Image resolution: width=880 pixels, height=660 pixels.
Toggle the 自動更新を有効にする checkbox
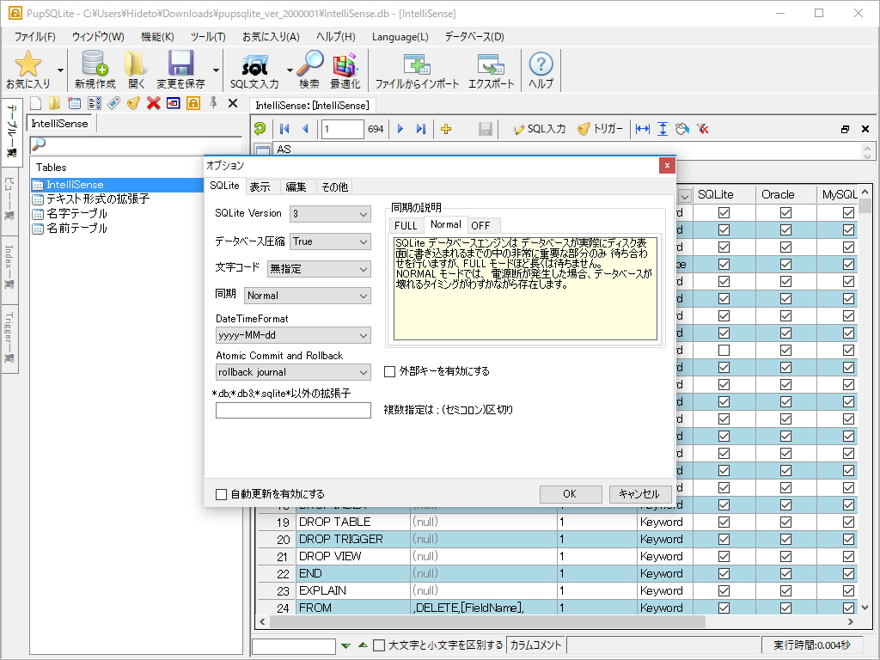[222, 494]
